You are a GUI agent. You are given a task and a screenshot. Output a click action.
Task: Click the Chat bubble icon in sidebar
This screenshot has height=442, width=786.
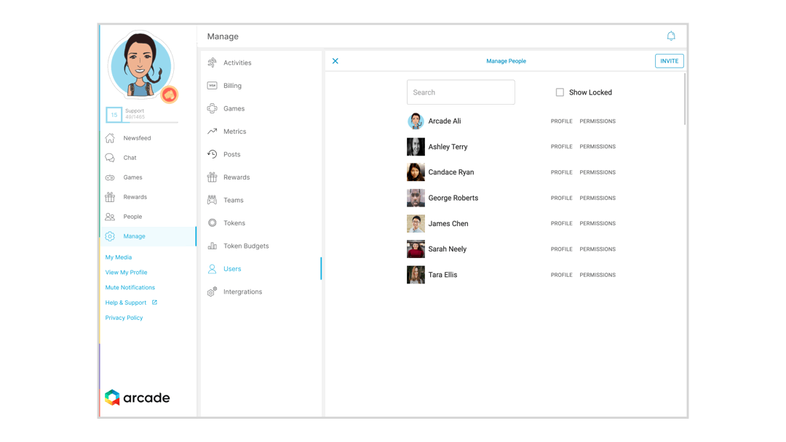[110, 158]
